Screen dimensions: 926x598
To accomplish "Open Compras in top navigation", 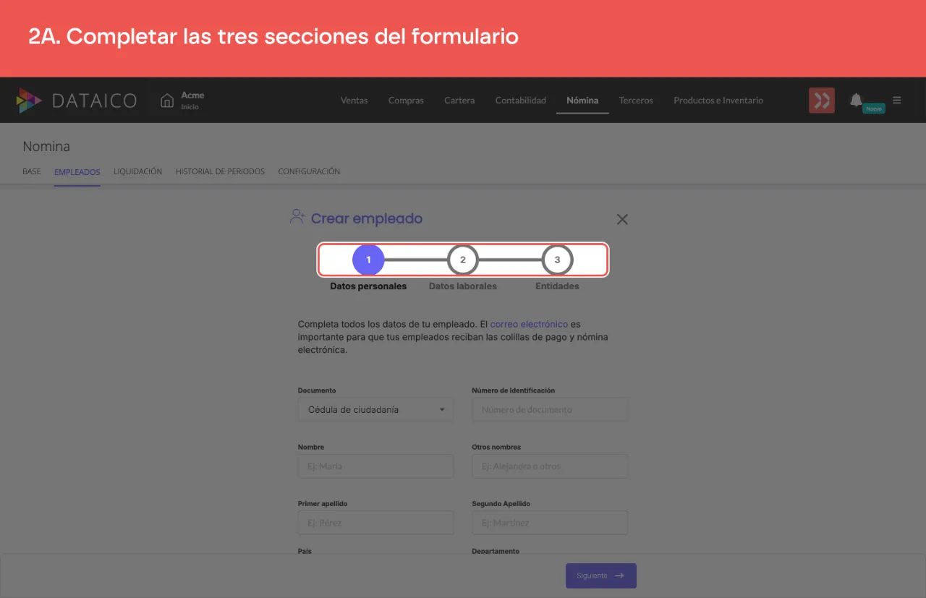I will tap(406, 101).
